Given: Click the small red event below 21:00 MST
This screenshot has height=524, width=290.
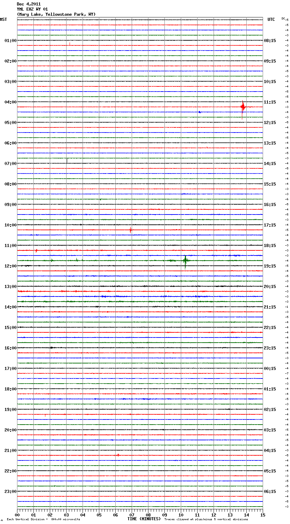Looking at the screenshot, I should tap(118, 455).
